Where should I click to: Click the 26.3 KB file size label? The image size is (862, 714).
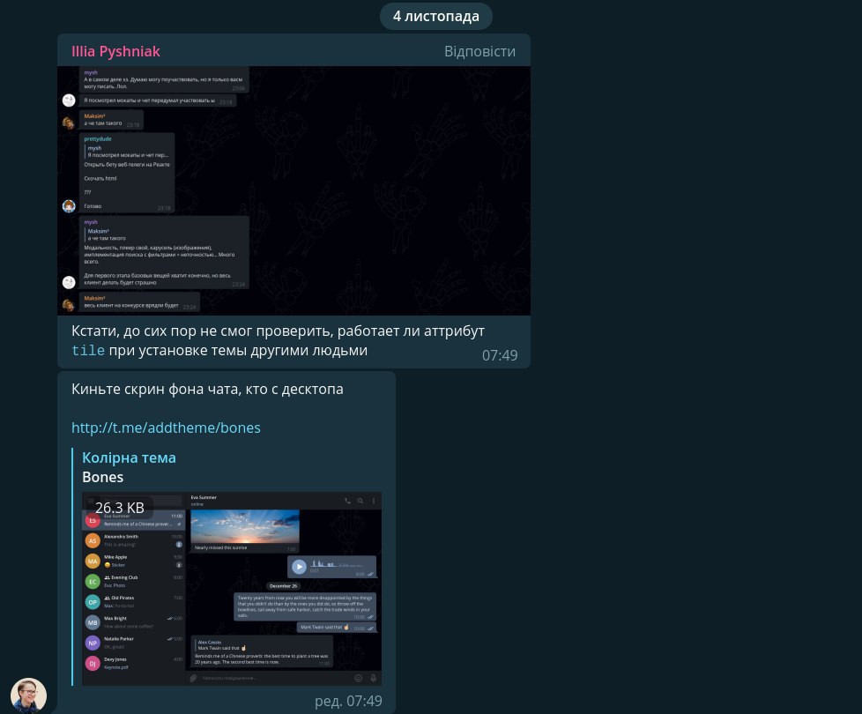120,508
